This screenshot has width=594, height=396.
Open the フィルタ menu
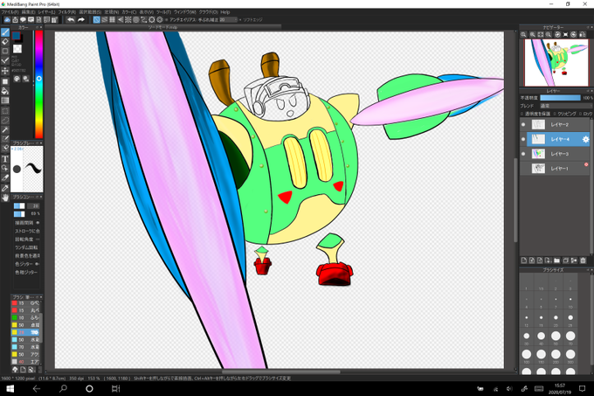[x=67, y=12]
